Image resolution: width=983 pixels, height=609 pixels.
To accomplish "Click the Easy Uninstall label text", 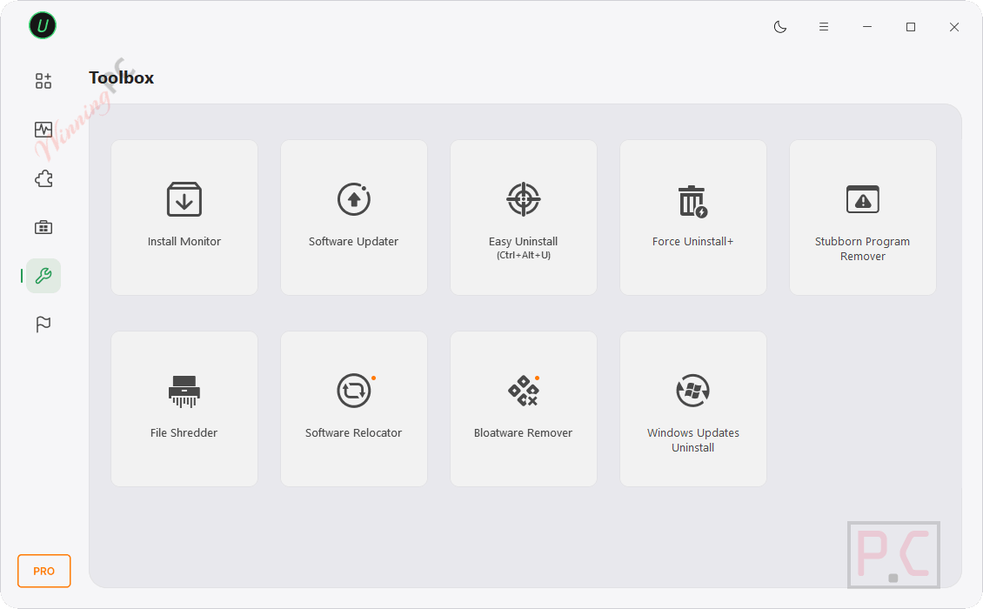I will pyautogui.click(x=524, y=242).
